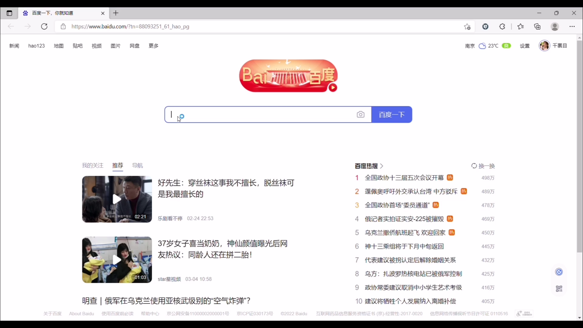Open the hao123 link
The width and height of the screenshot is (583, 328).
(x=37, y=46)
